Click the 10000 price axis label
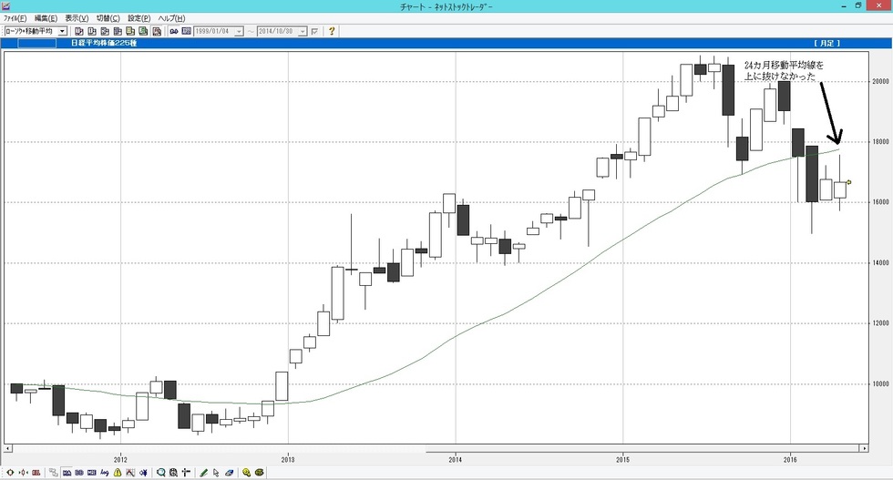 pyautogui.click(x=880, y=383)
